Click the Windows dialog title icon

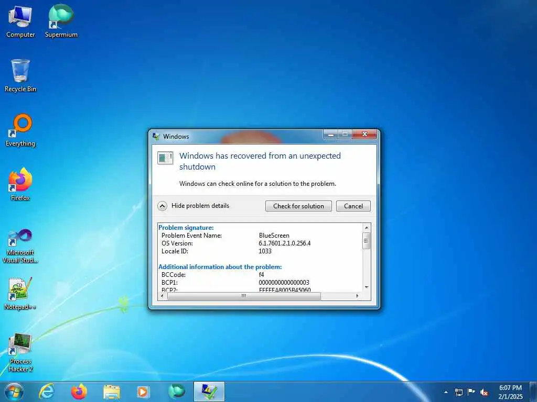(156, 137)
